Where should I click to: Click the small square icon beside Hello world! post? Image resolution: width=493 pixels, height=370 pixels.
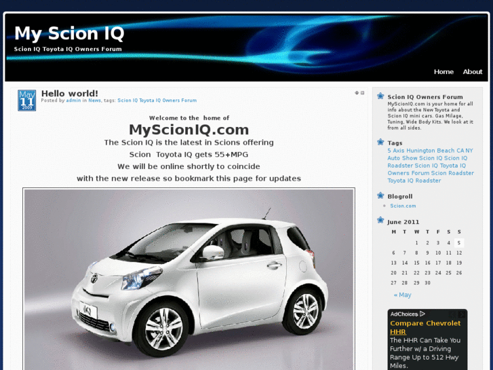pos(363,93)
